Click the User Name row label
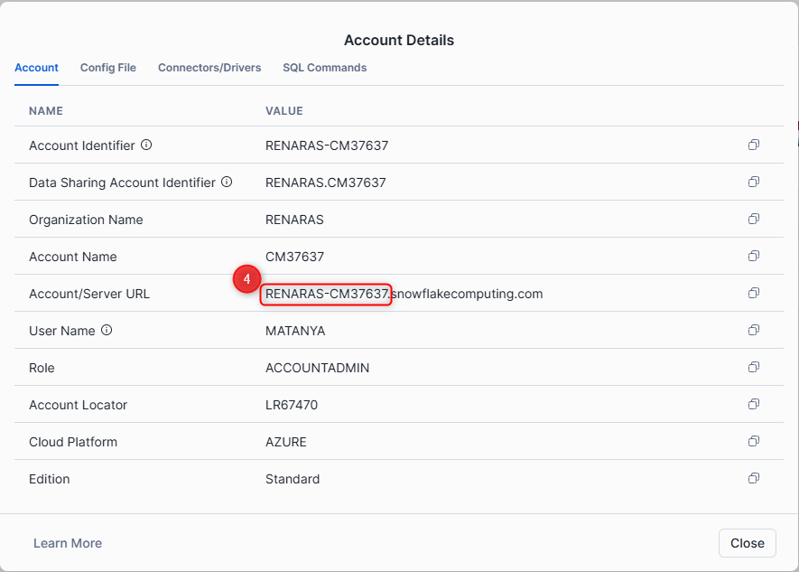The height and width of the screenshot is (572, 799). click(x=62, y=331)
